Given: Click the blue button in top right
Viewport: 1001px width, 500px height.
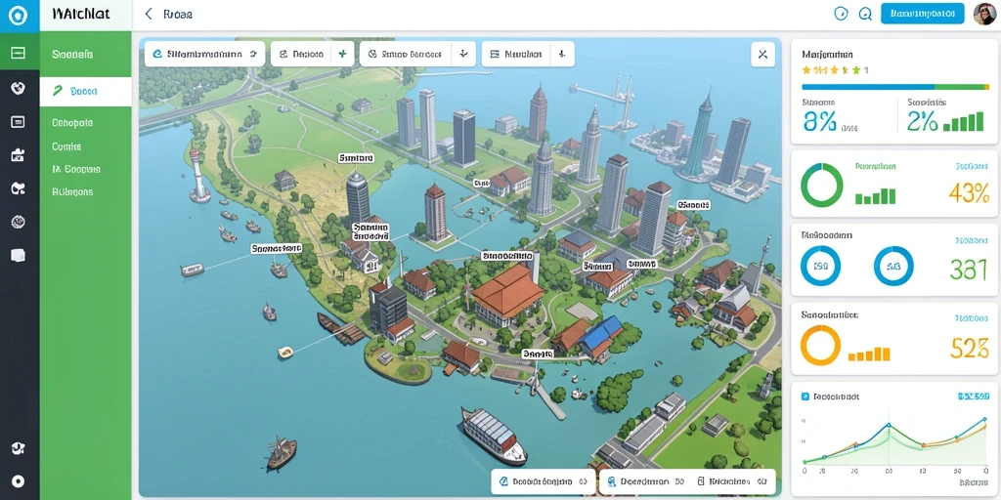Looking at the screenshot, I should click(x=923, y=14).
